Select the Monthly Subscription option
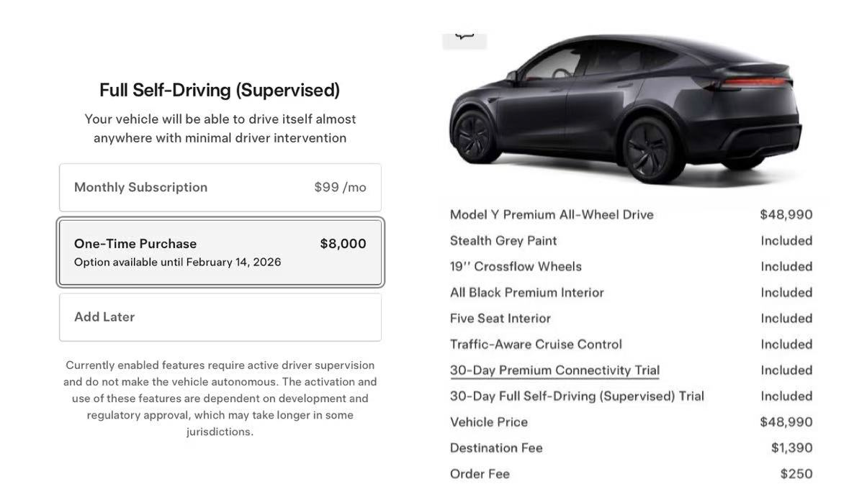 [220, 188]
